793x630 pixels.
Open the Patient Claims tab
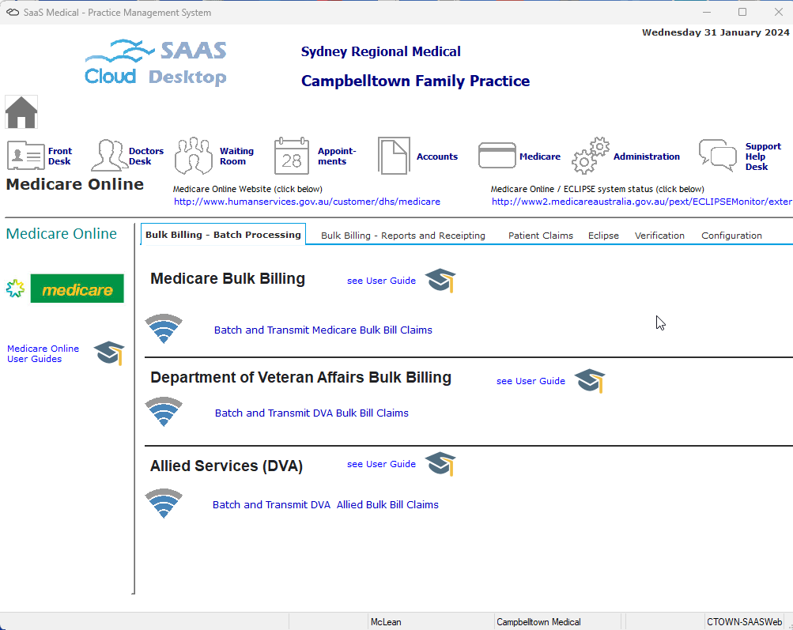(541, 236)
